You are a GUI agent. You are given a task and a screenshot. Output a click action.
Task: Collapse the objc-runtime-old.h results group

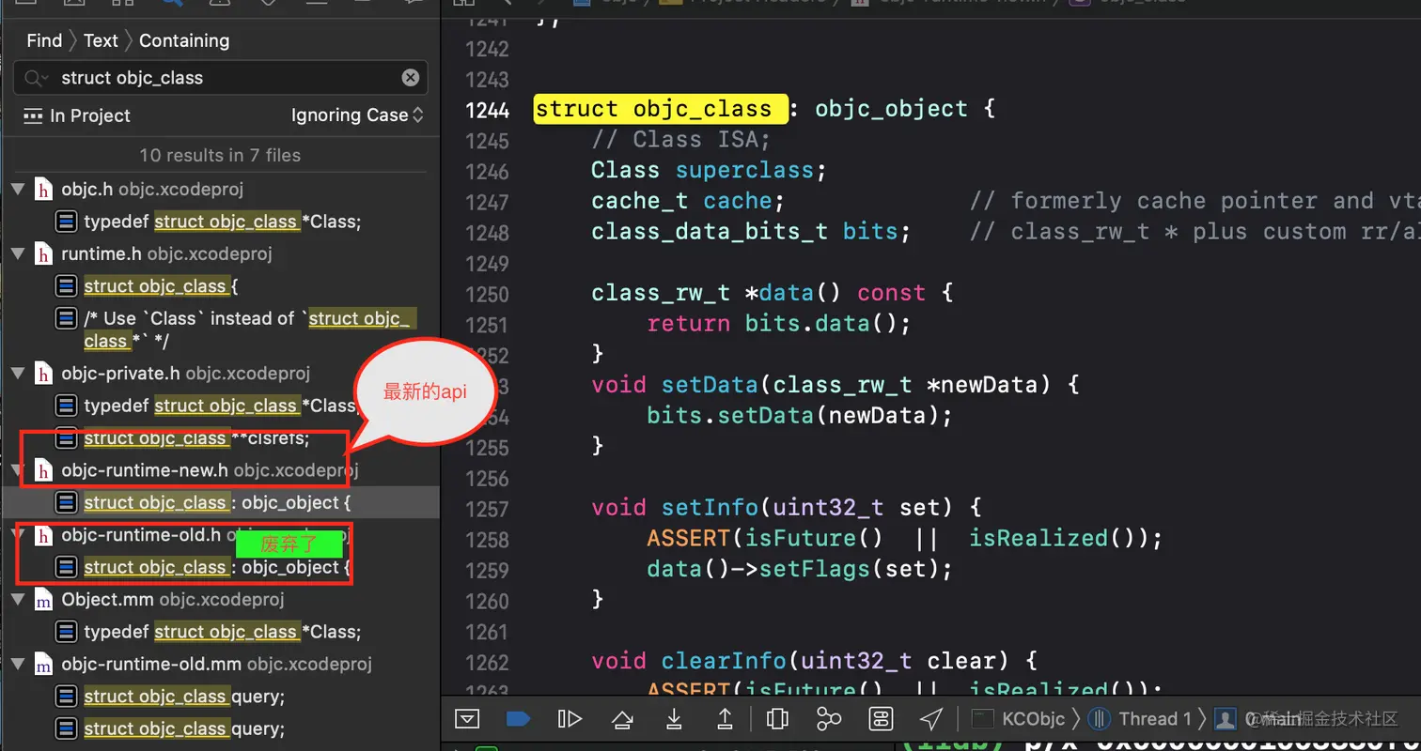17,536
